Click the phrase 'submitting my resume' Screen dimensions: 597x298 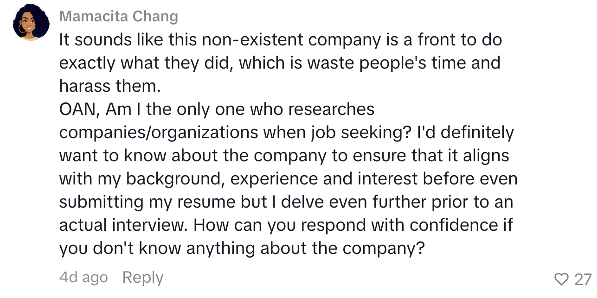pyautogui.click(x=163, y=203)
